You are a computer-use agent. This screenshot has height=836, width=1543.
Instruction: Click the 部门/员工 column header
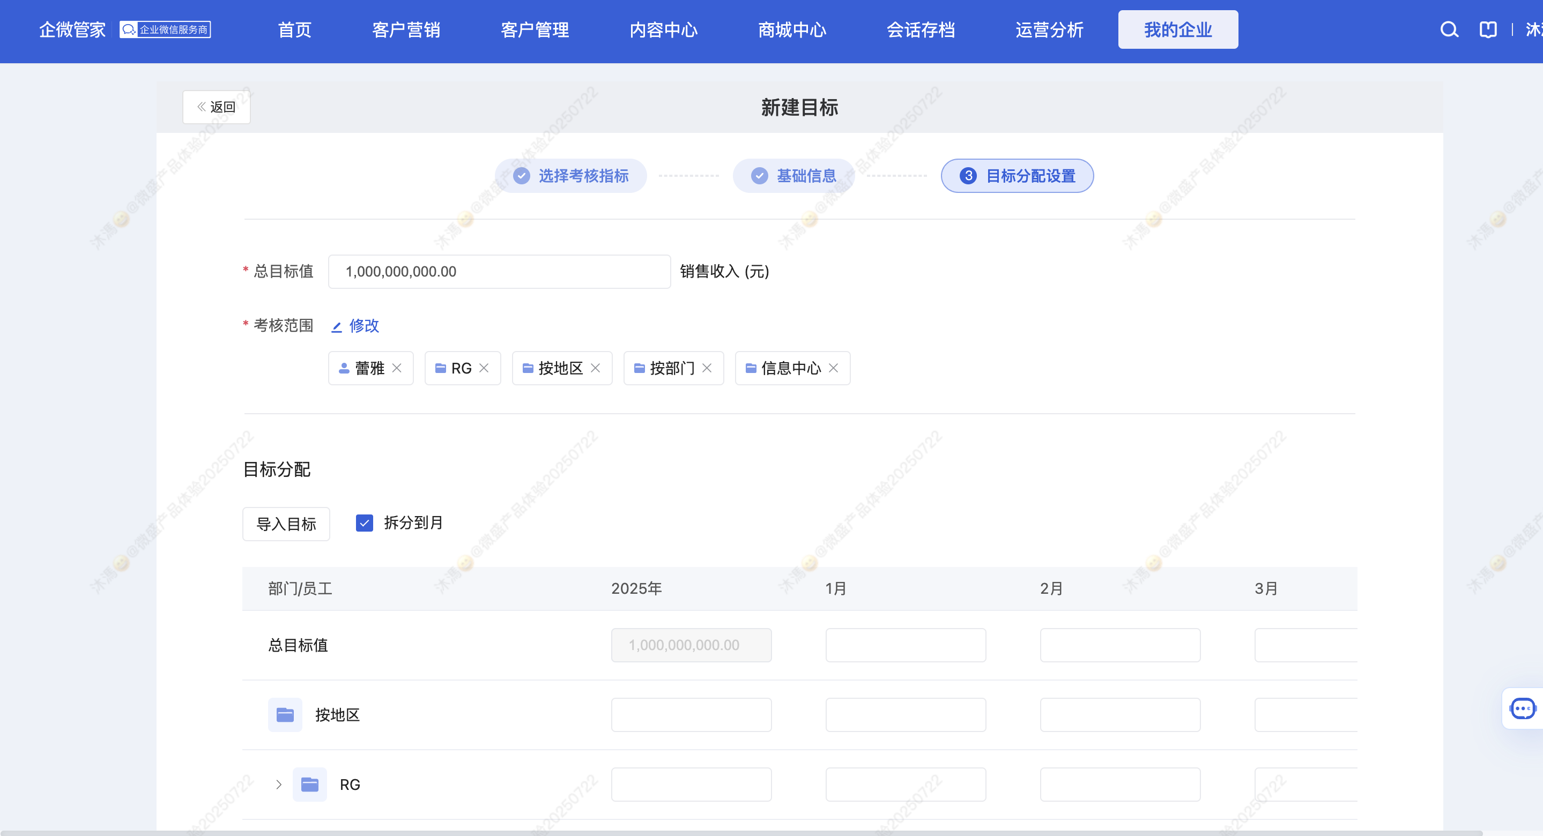(x=300, y=588)
